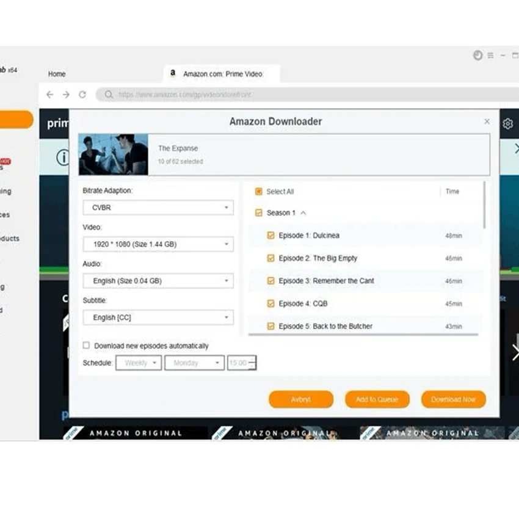This screenshot has height=519, width=519.
Task: Click the Avbryt cancel button
Action: (301, 399)
